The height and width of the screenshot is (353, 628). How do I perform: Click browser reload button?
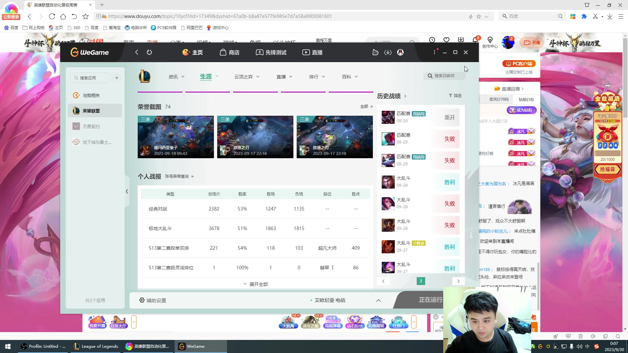click(52, 16)
